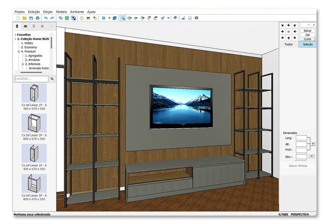
Task: Click the center view target icon
Action: (288, 32)
